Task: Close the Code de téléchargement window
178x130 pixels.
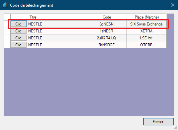Action: pos(173,5)
